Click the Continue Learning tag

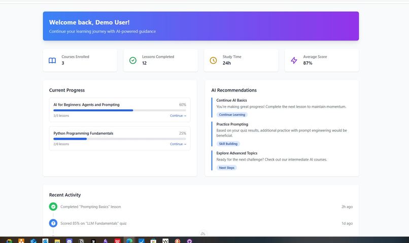coord(232,115)
